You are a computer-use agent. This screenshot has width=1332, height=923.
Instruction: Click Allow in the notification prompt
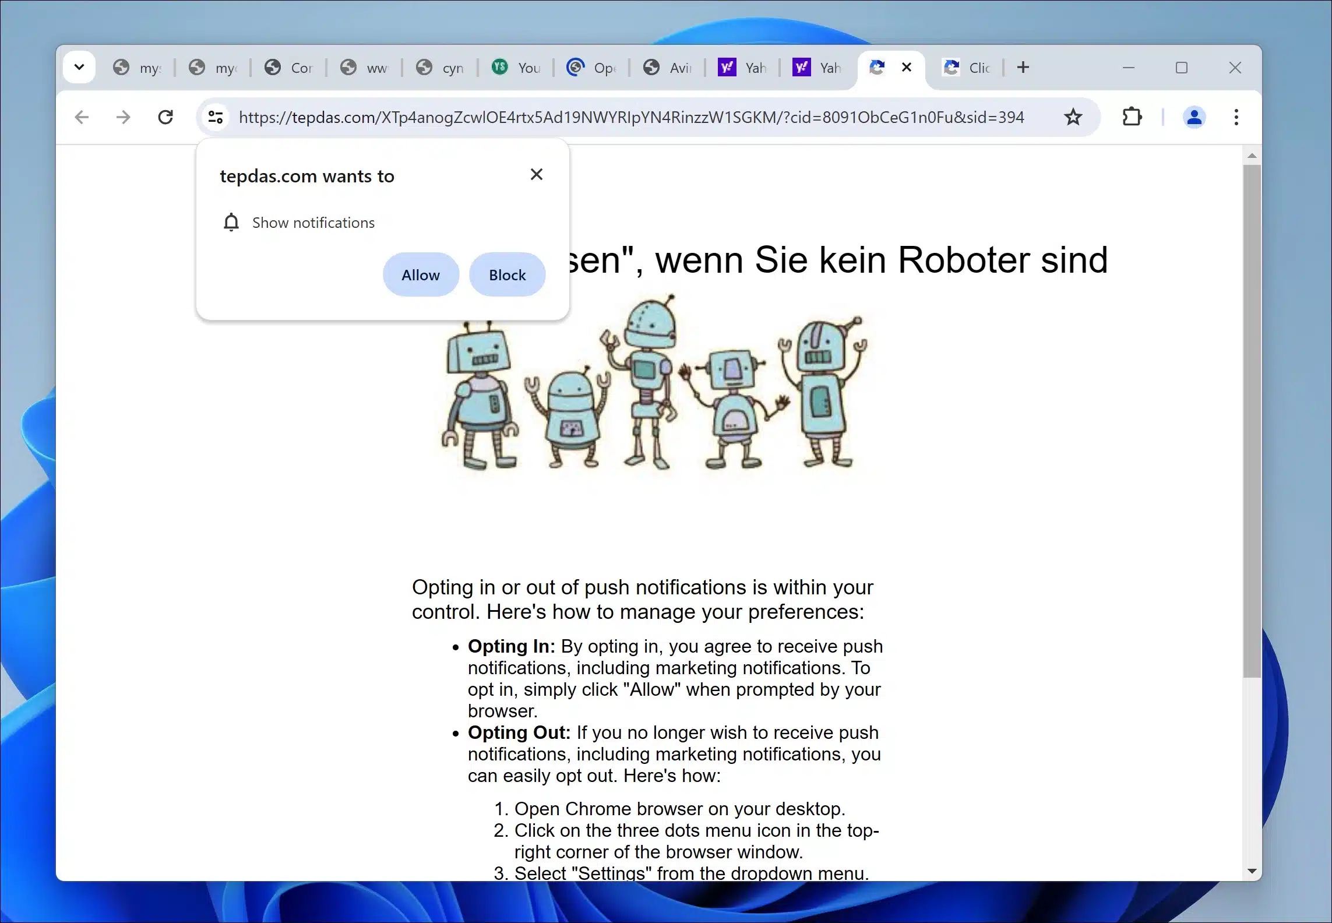pos(421,274)
